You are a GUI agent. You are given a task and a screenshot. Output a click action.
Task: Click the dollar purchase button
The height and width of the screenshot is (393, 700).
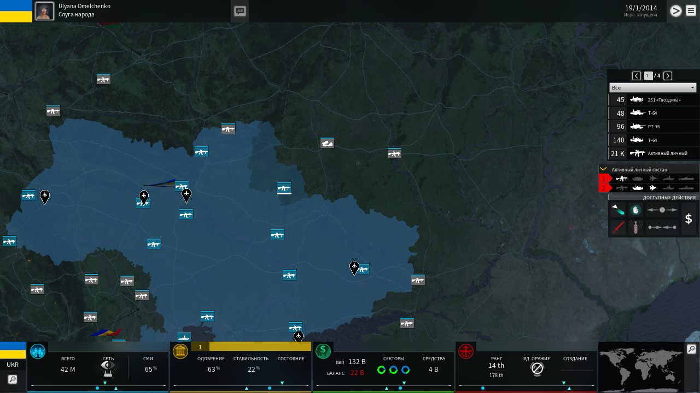[689, 219]
